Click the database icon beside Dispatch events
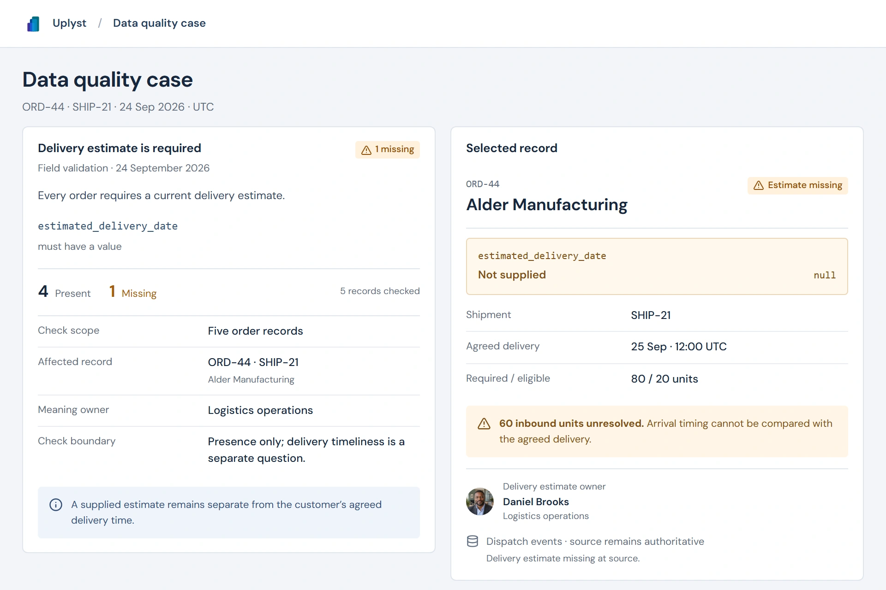This screenshot has height=590, width=886. click(x=473, y=541)
